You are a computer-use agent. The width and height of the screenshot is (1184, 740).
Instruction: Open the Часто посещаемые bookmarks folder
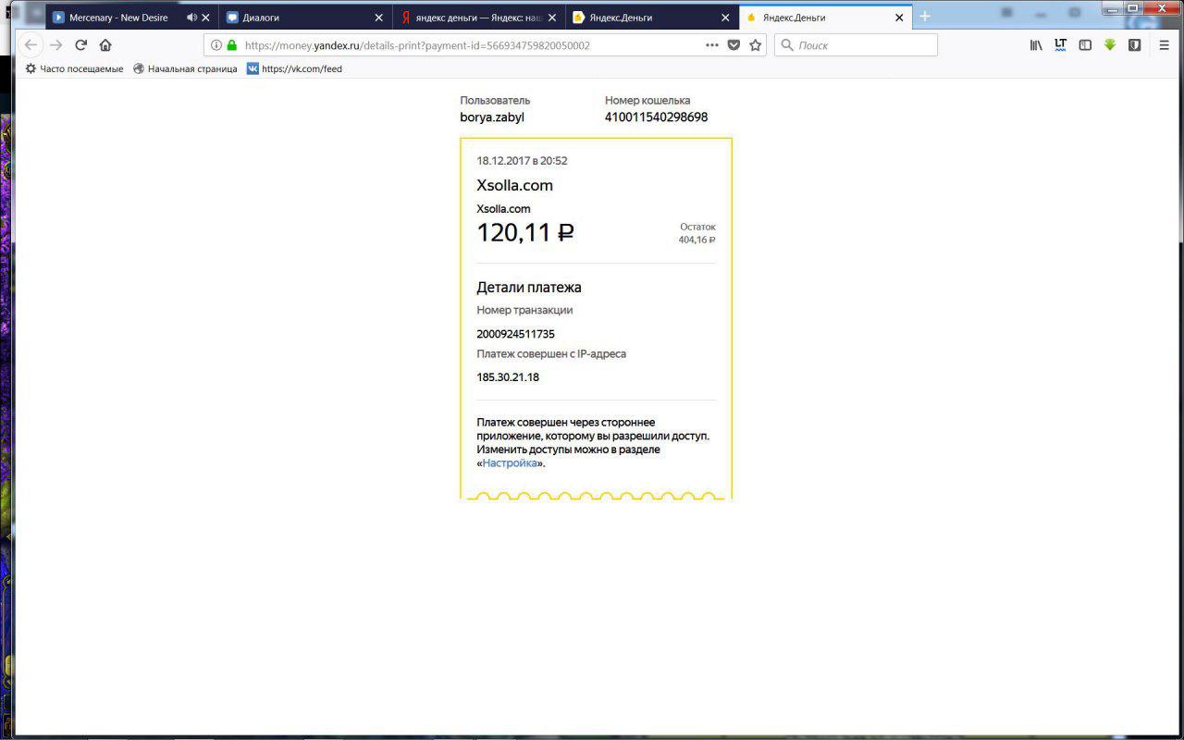74,68
